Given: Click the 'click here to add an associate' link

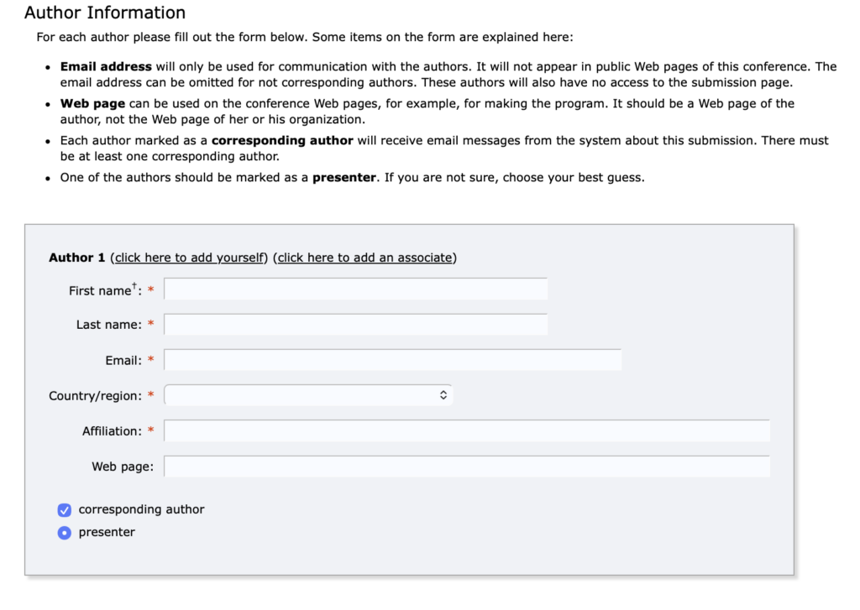Looking at the screenshot, I should point(365,258).
